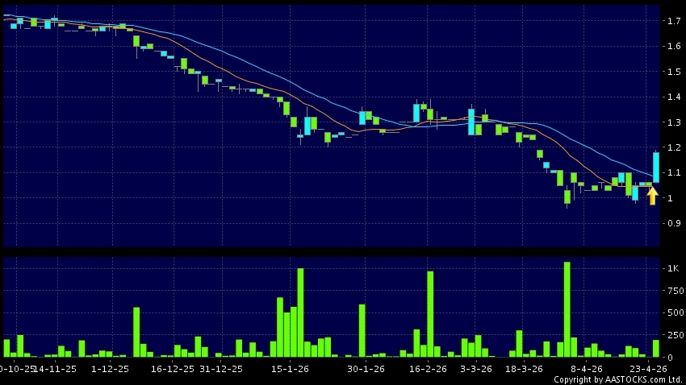Open the AASTOCKS.com Ltd. copyright link
Screen dimensions: 686x385
pyautogui.click(x=619, y=379)
